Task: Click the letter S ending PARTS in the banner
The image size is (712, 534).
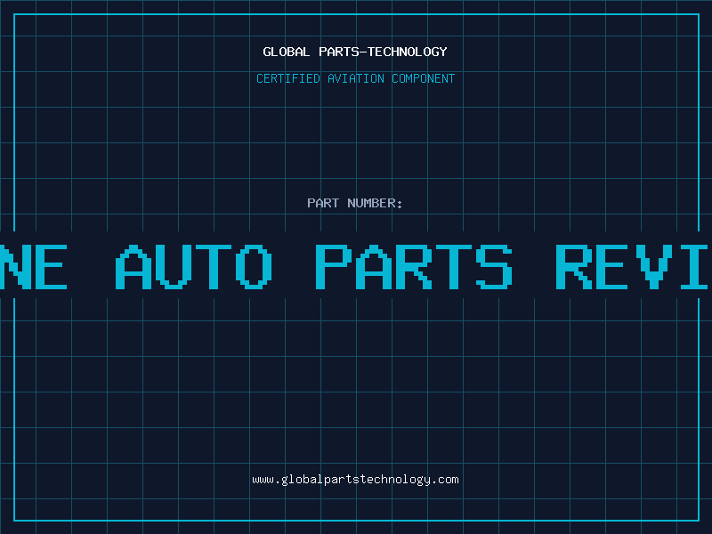Action: point(494,266)
